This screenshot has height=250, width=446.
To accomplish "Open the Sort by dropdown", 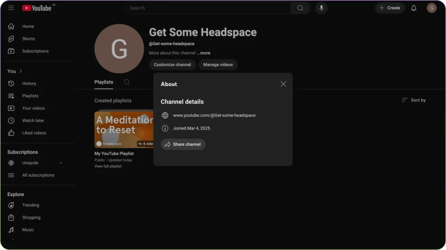I will tap(414, 100).
